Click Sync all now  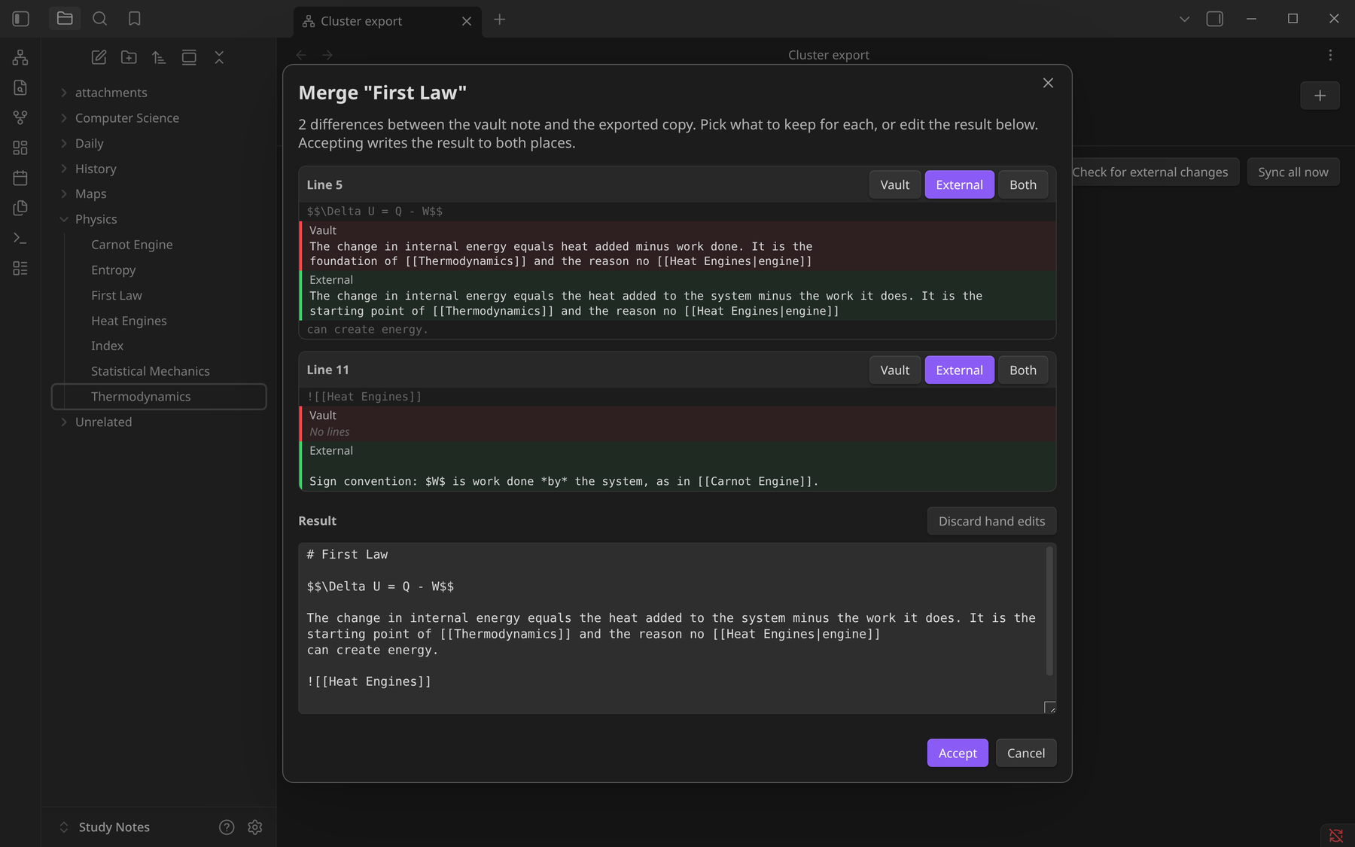(1293, 172)
